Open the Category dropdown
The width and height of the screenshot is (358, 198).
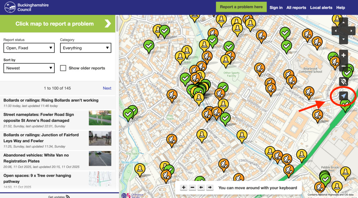point(86,48)
